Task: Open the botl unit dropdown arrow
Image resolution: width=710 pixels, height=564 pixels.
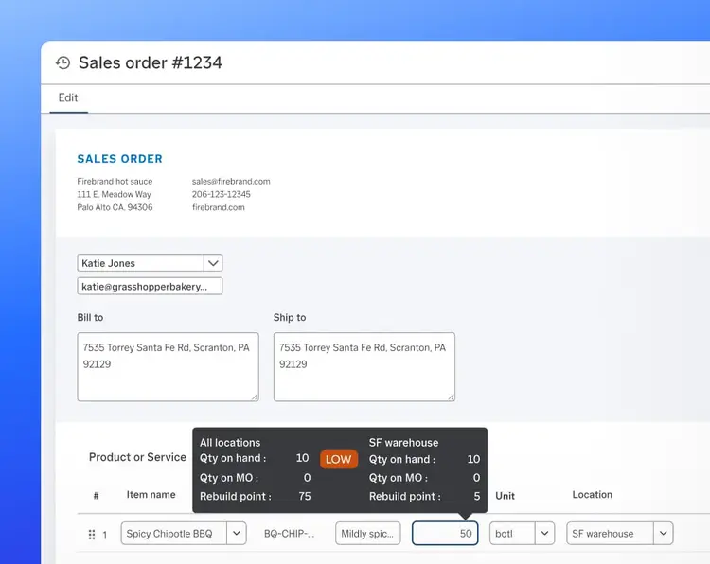Action: click(544, 533)
